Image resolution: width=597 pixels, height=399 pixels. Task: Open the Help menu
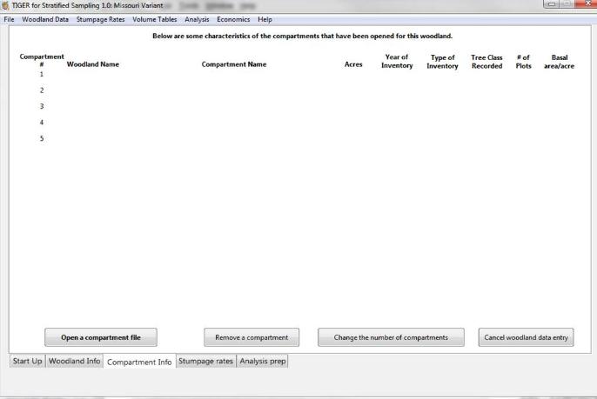click(265, 19)
